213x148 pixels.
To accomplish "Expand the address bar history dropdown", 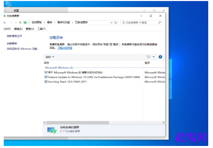I will (x=111, y=22).
